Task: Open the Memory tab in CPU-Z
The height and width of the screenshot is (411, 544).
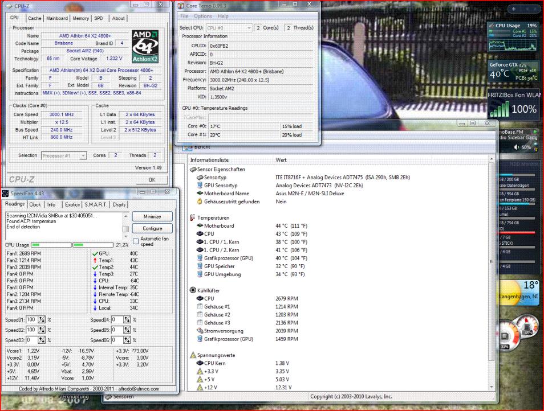Action: click(81, 18)
